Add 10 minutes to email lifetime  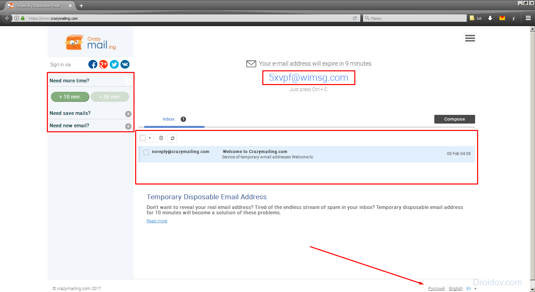tap(70, 97)
